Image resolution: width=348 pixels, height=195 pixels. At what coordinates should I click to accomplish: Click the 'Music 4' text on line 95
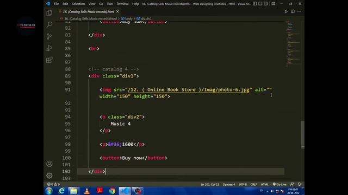pos(121,124)
